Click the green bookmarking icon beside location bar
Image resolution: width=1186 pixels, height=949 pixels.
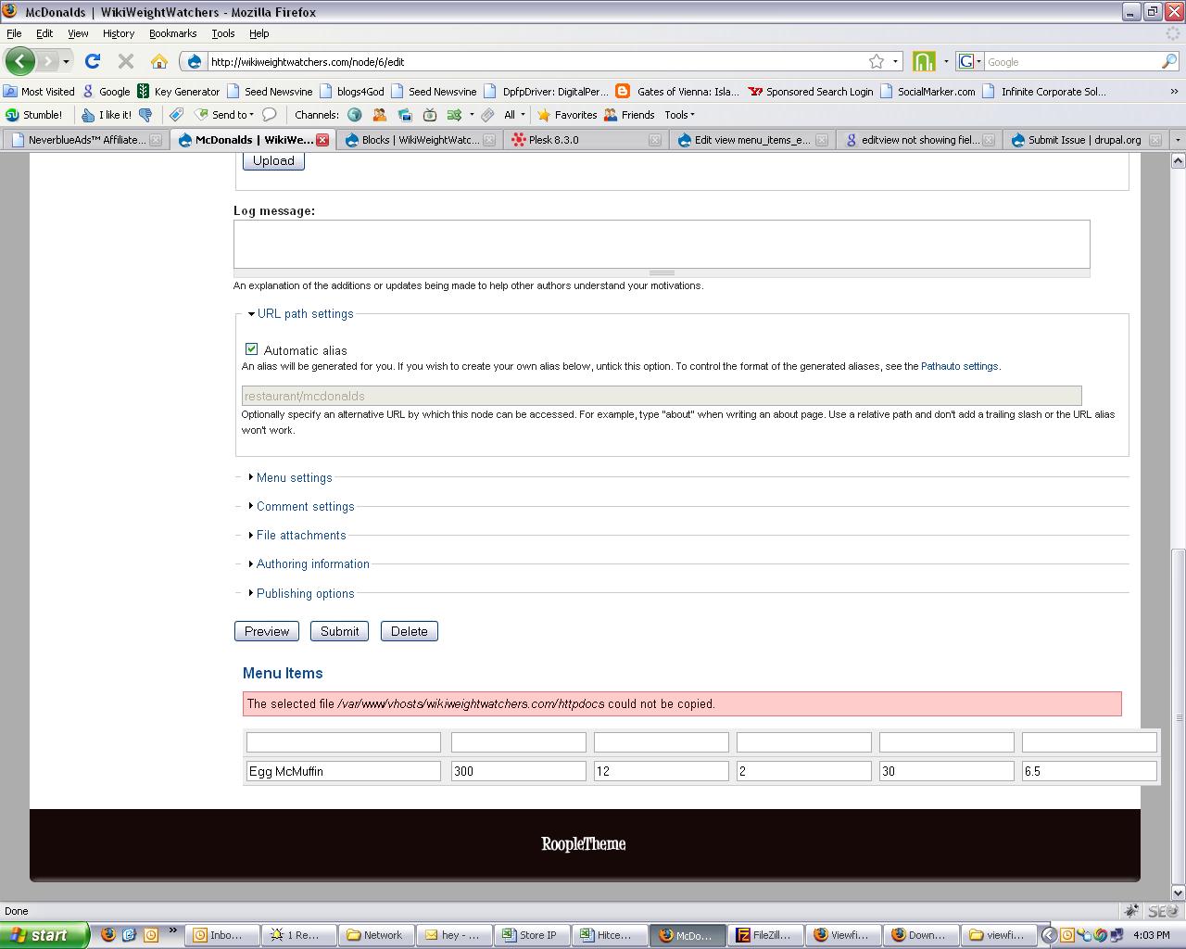pos(924,61)
